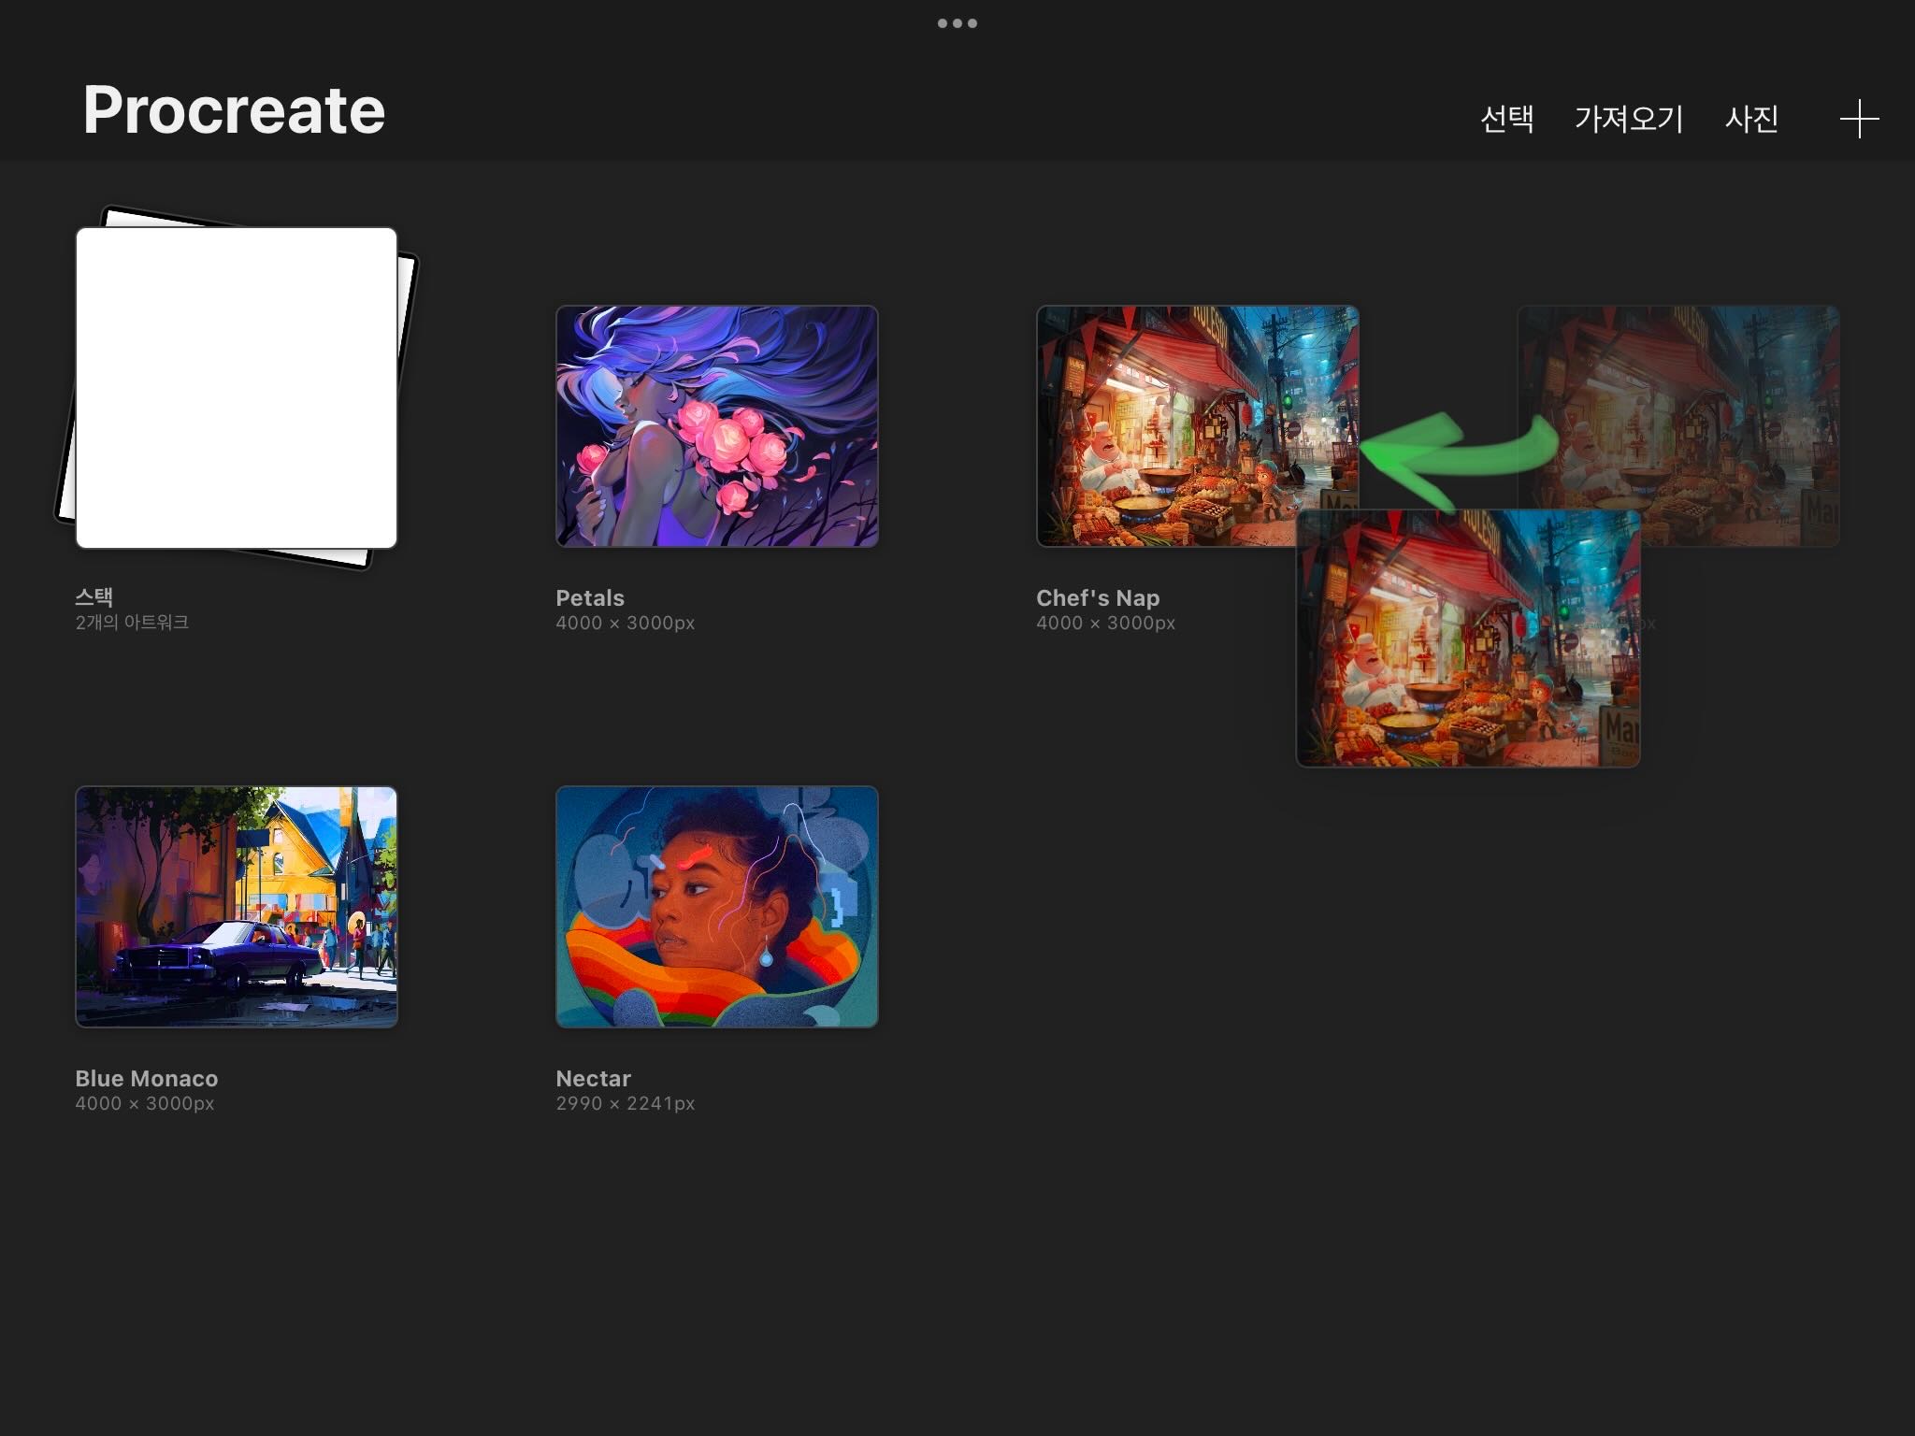This screenshot has height=1436, width=1915.
Task: Open the Nectar portrait artwork
Action: click(717, 907)
